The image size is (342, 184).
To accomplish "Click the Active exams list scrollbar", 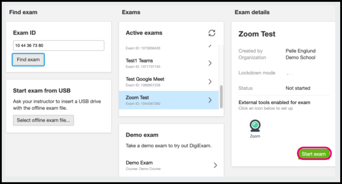I will click(x=221, y=97).
